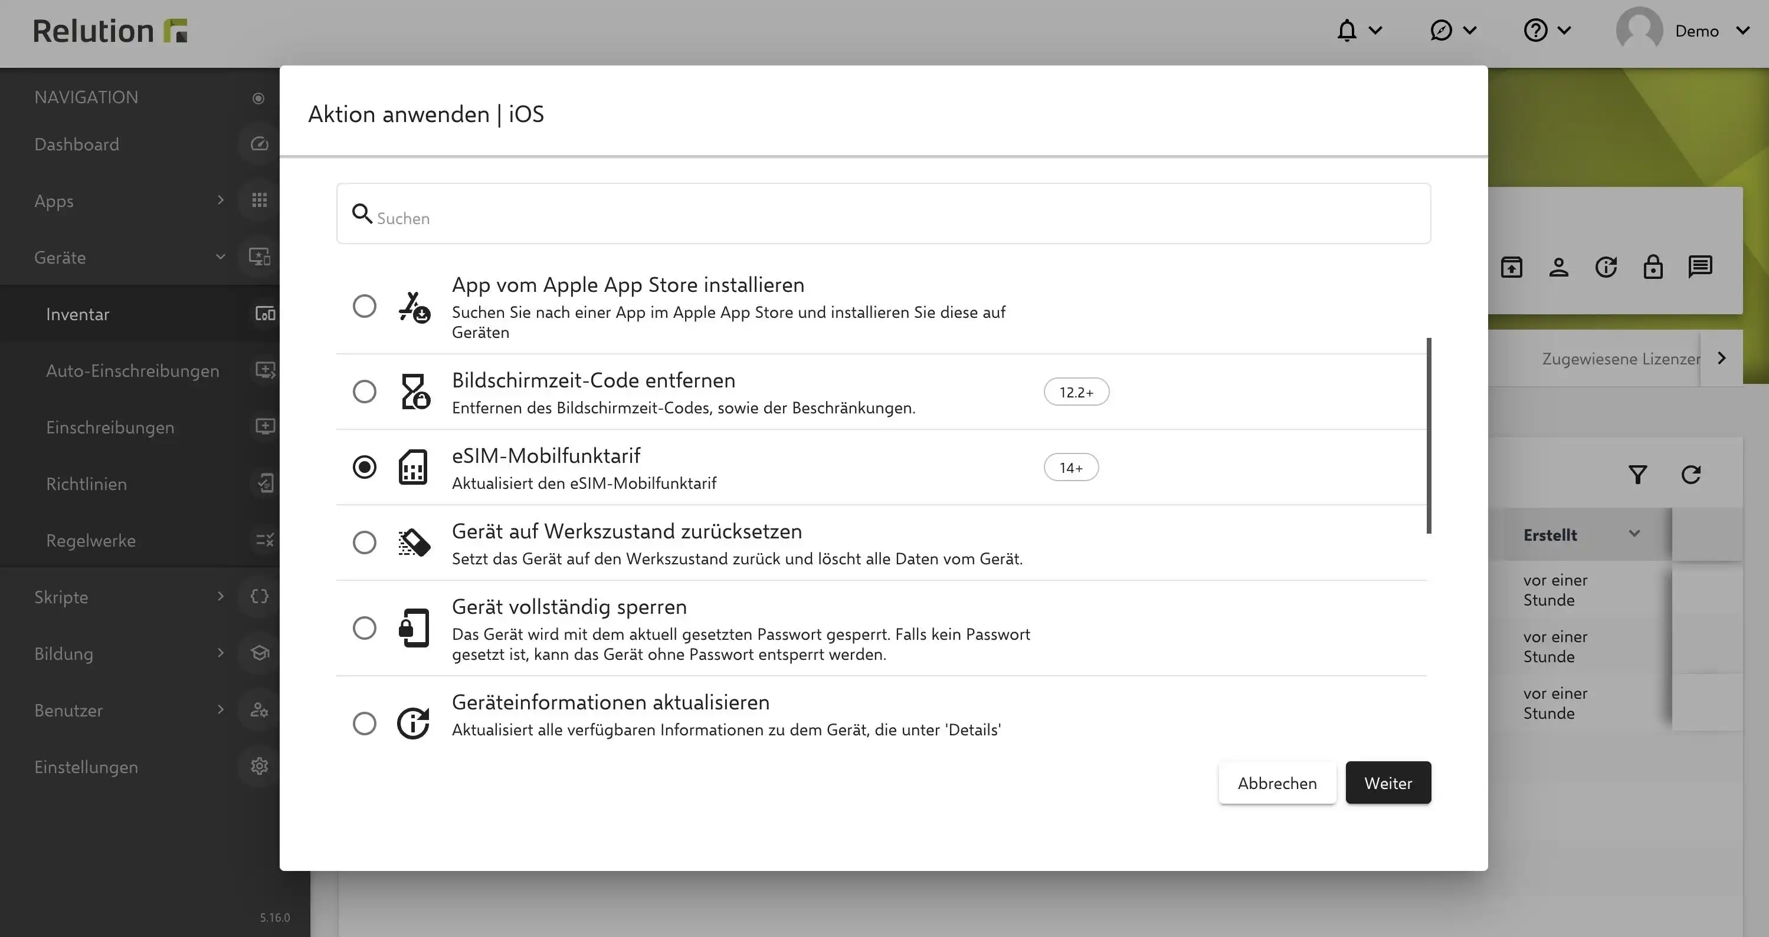
Task: Select Geräteinformationen aktualisieren radio button
Action: (x=365, y=724)
